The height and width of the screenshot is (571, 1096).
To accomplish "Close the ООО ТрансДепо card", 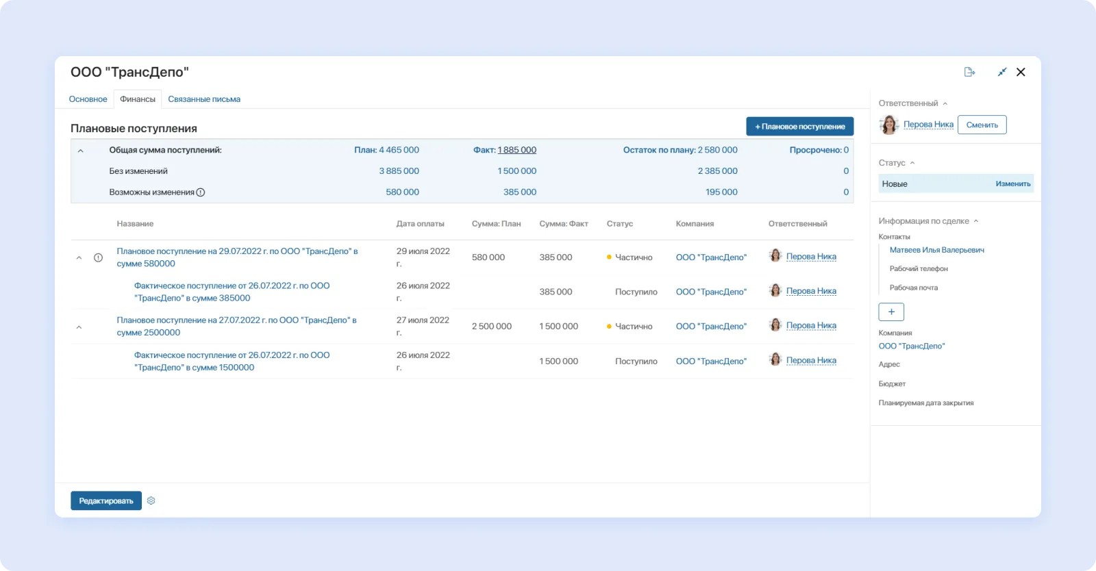I will pos(1021,72).
